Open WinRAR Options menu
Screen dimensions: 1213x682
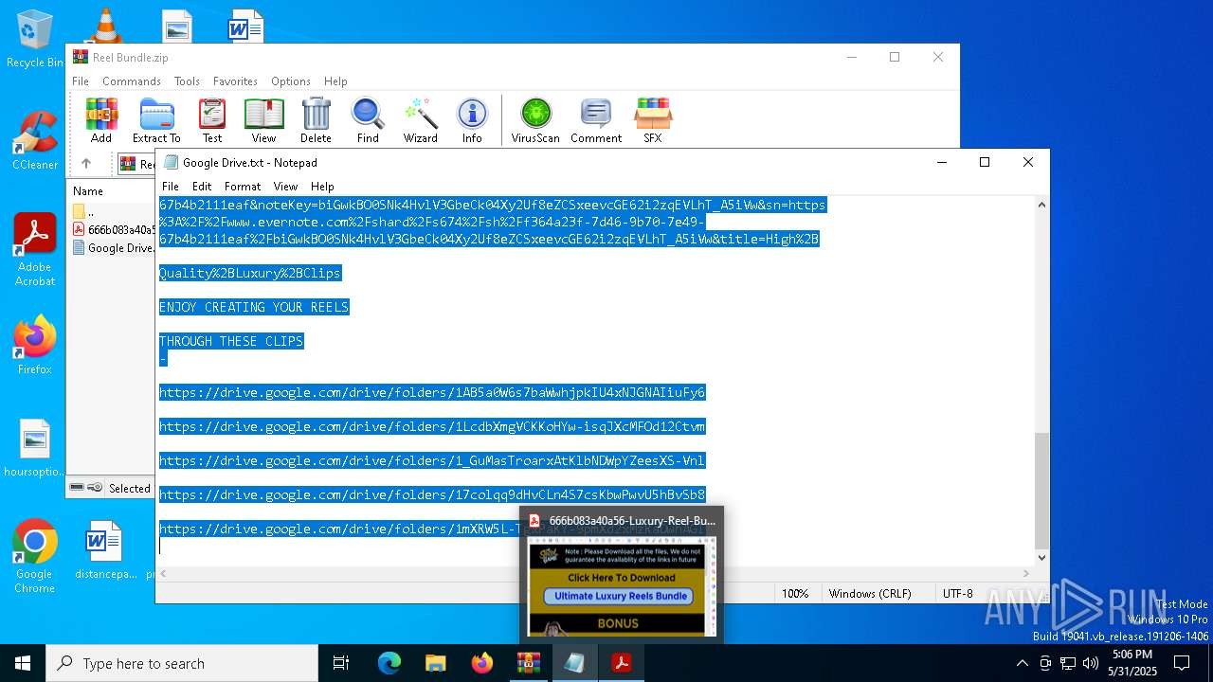pos(291,81)
